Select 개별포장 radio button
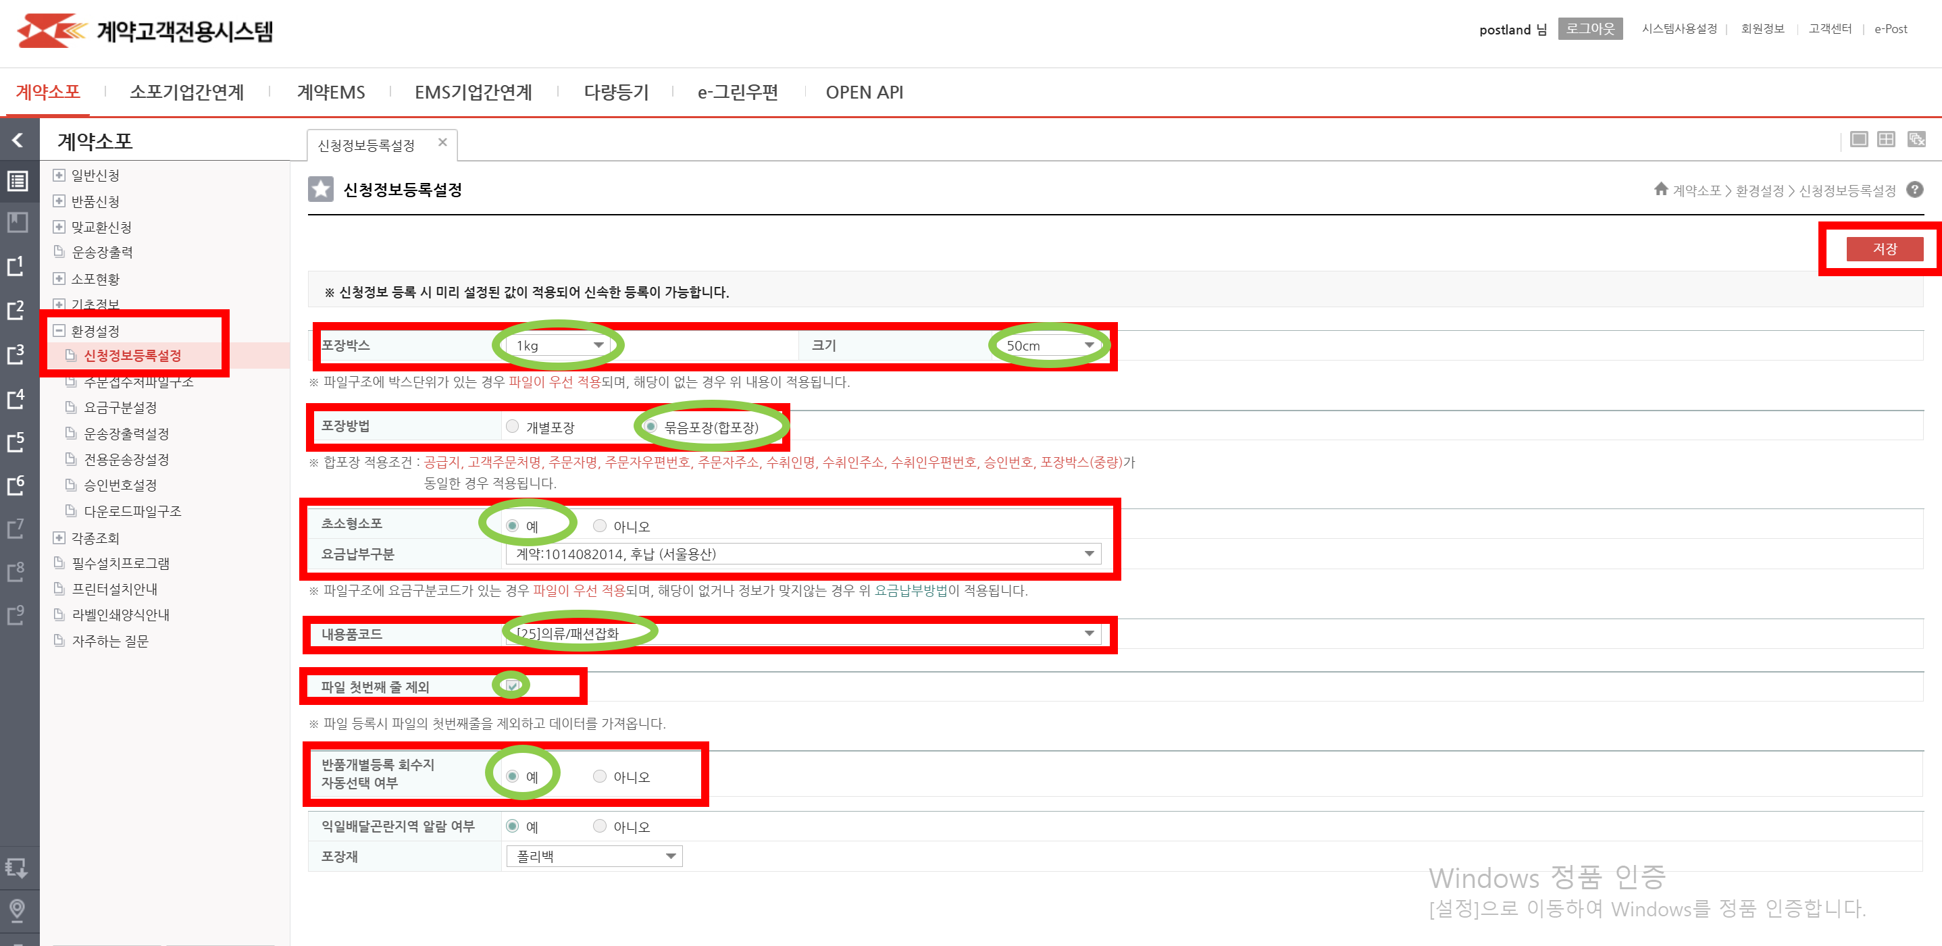Screen dimensions: 1942x946 coord(513,427)
